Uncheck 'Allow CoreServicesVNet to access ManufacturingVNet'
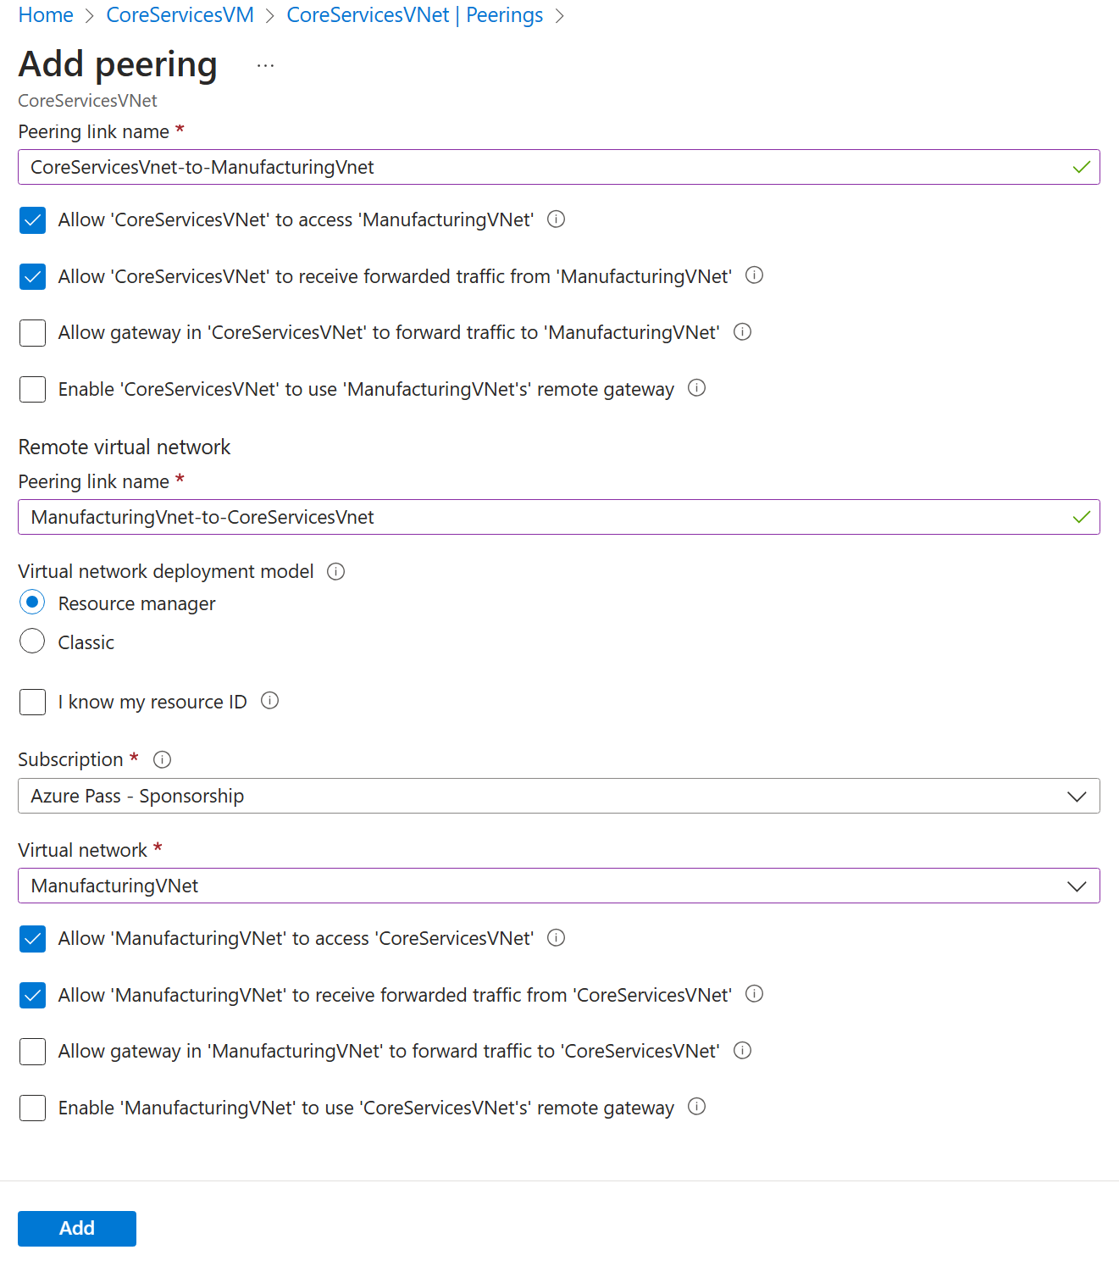1119x1261 pixels. [x=32, y=220]
